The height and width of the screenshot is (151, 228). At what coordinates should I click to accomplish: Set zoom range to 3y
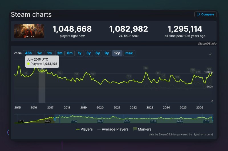tap(89, 53)
